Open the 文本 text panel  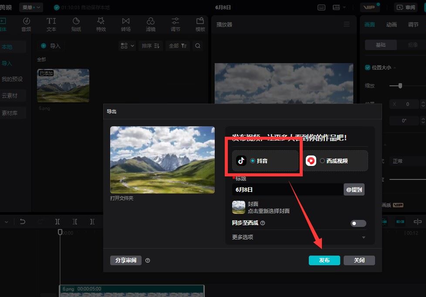coord(51,24)
